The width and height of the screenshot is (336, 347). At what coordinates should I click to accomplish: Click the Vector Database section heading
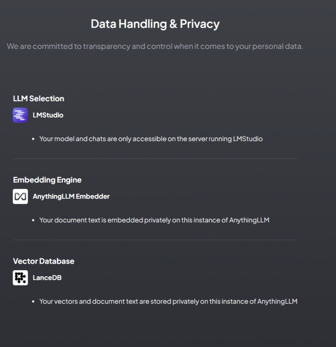click(x=44, y=261)
